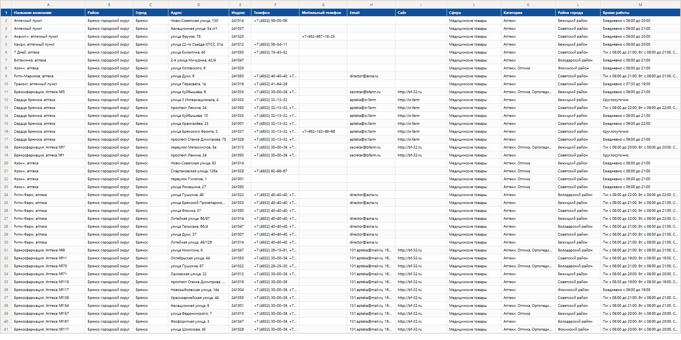
Task: Select column D header letter
Action: point(199,5)
